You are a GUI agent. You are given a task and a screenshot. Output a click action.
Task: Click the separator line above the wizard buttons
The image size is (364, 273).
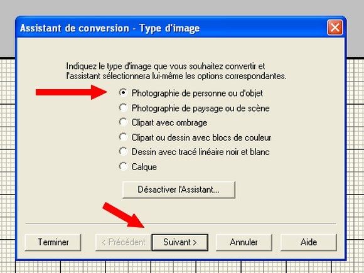181,224
